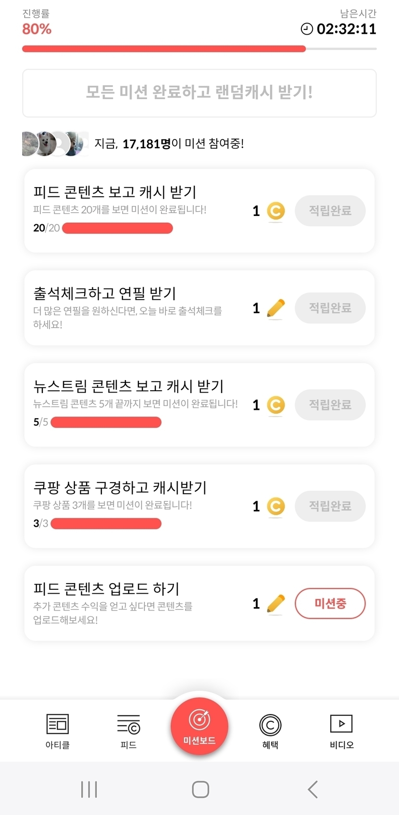This screenshot has width=399, height=815.
Task: Tap the pencil icon for 피드 콘텐츠 업로드 하기
Action: (x=275, y=604)
